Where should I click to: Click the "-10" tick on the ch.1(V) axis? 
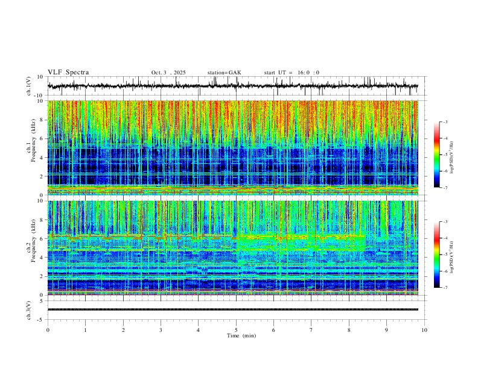(x=39, y=96)
